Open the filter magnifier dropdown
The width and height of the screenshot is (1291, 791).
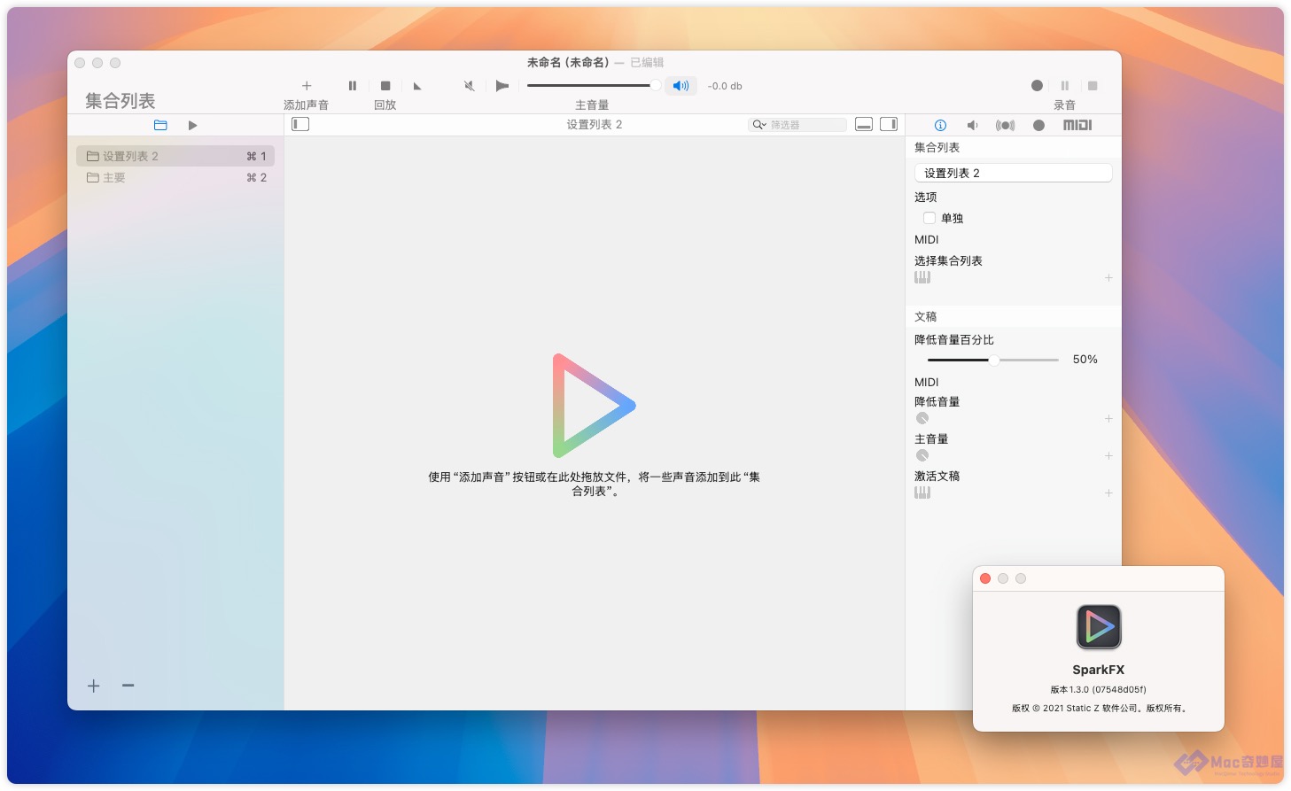tap(759, 125)
